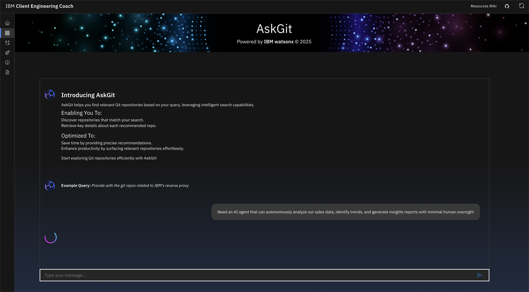Click 'Enhance productivity by surfacing relevant repositories' line
Screen dimensions: 529x292
[x=123, y=149]
